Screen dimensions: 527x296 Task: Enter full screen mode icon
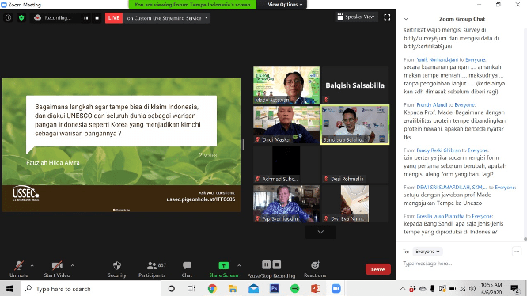(x=387, y=17)
